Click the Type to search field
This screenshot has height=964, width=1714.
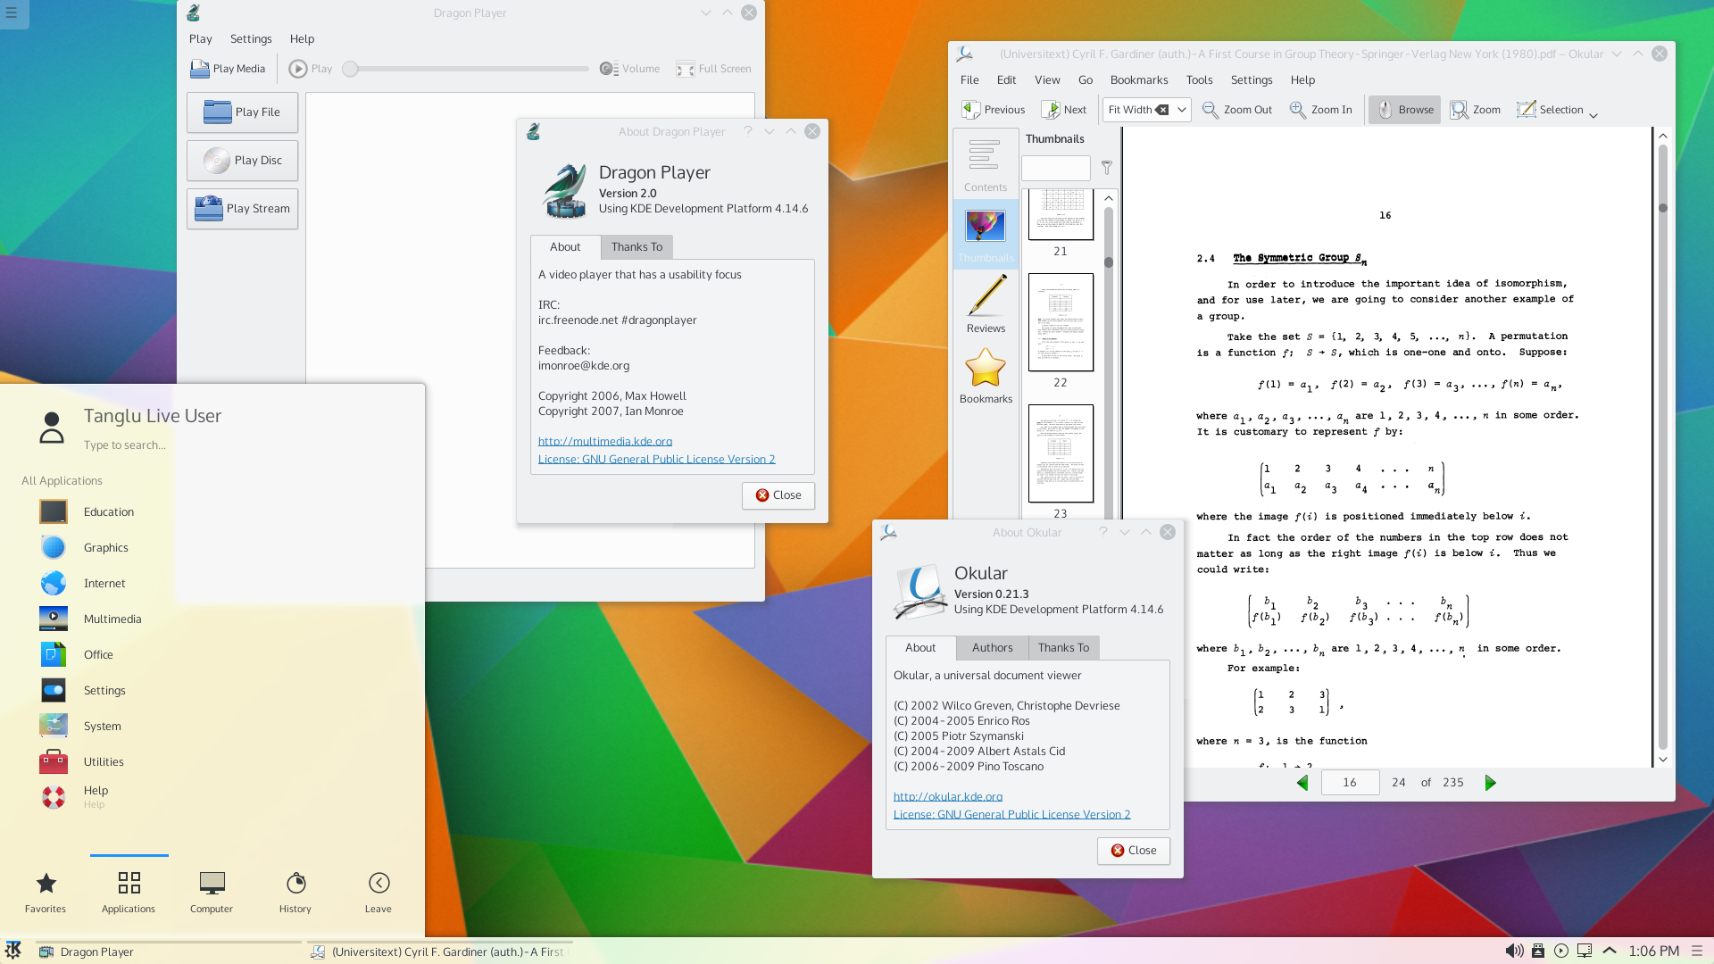coord(125,445)
